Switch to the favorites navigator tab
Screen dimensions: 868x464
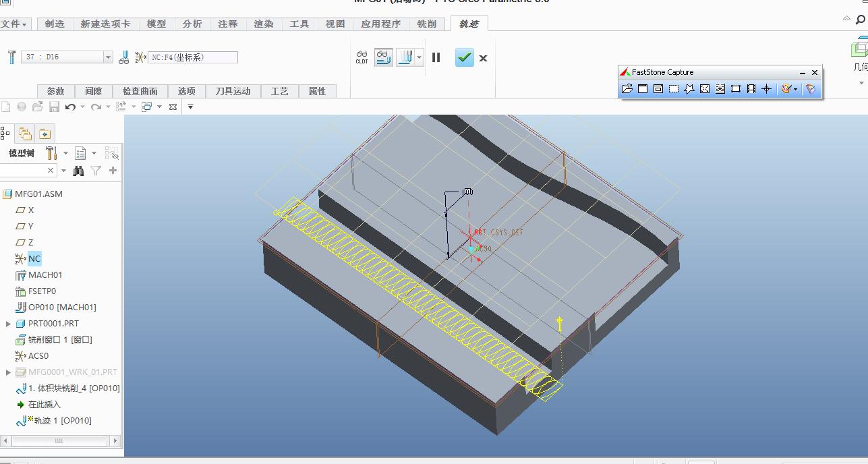tap(45, 133)
